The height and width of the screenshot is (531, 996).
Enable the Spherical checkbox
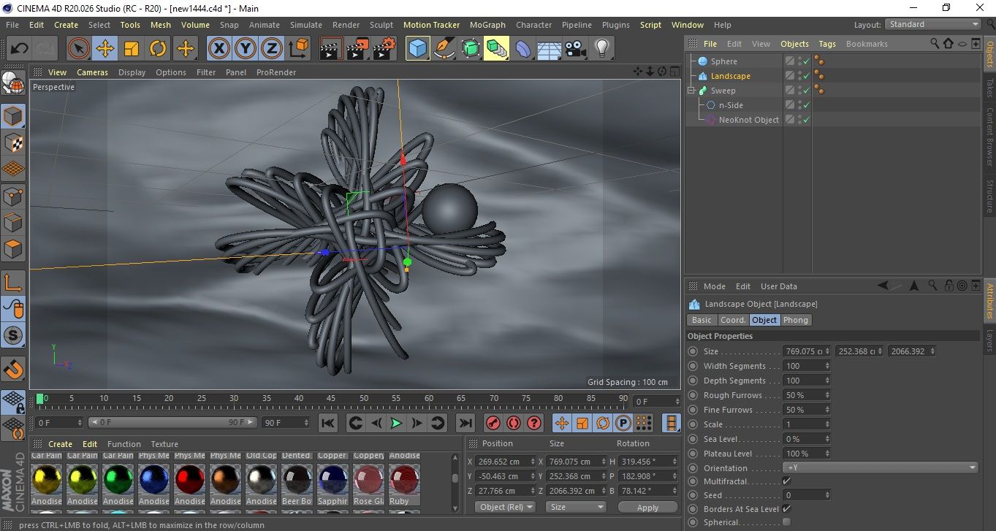786,522
